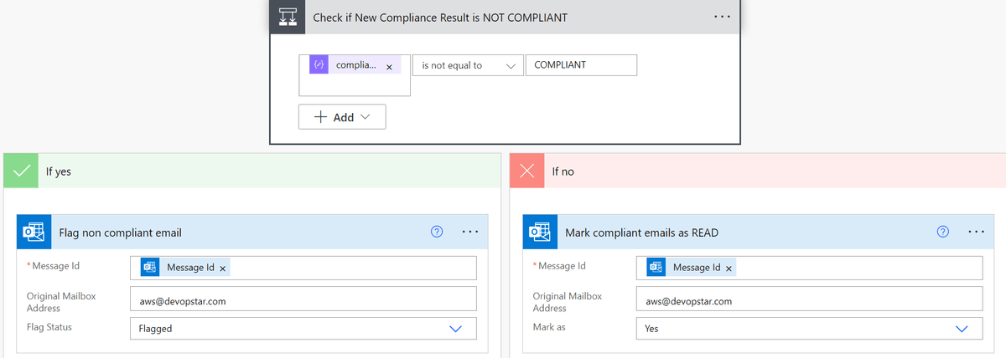This screenshot has width=1006, height=358.
Task: Open ellipsis menu for Flag non compliant email
Action: tap(469, 232)
